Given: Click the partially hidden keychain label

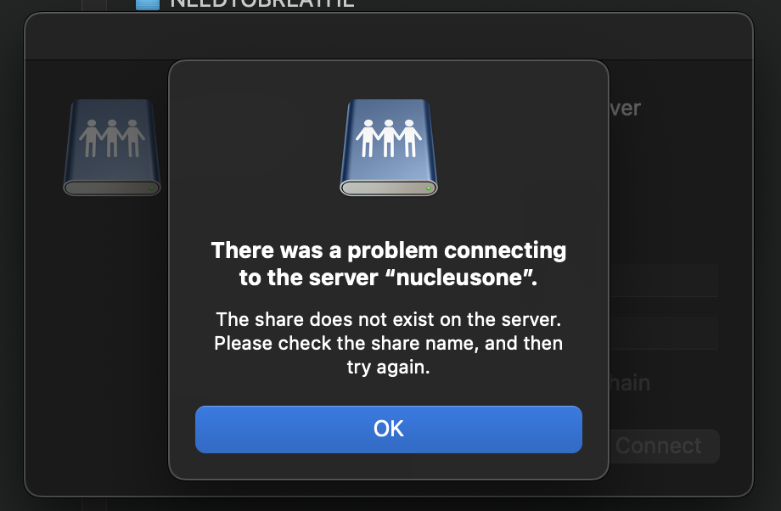Looking at the screenshot, I should (630, 383).
